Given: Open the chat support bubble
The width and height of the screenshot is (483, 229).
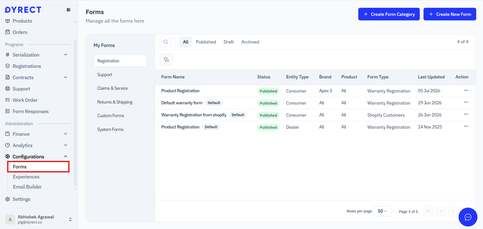Looking at the screenshot, I should point(468,217).
